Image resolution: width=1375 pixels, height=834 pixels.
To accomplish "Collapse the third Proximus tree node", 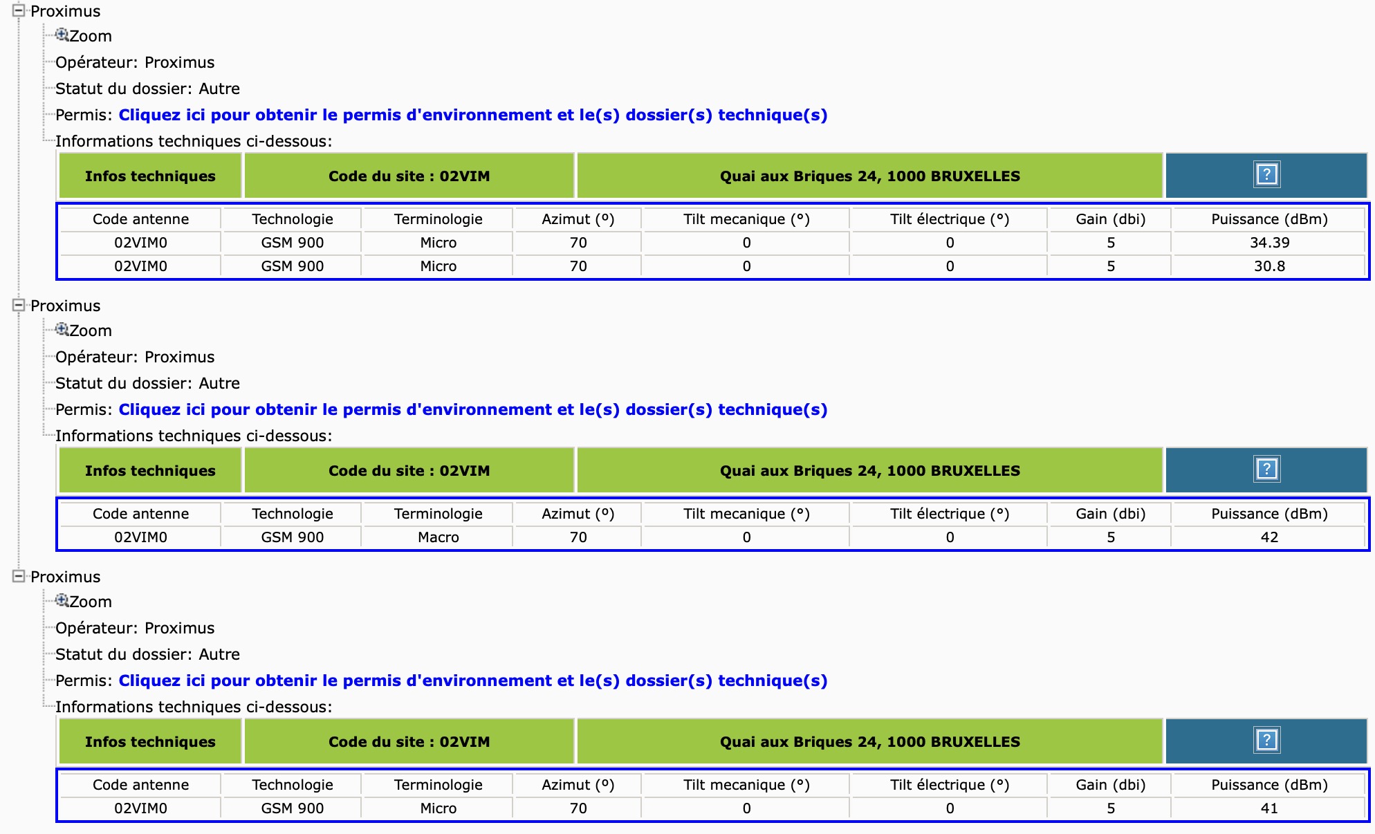I will pyautogui.click(x=19, y=576).
